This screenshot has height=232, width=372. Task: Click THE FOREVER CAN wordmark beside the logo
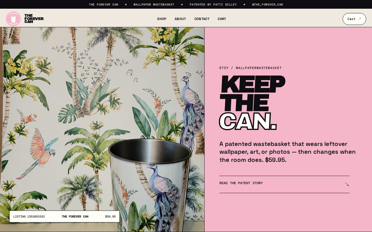coord(34,19)
